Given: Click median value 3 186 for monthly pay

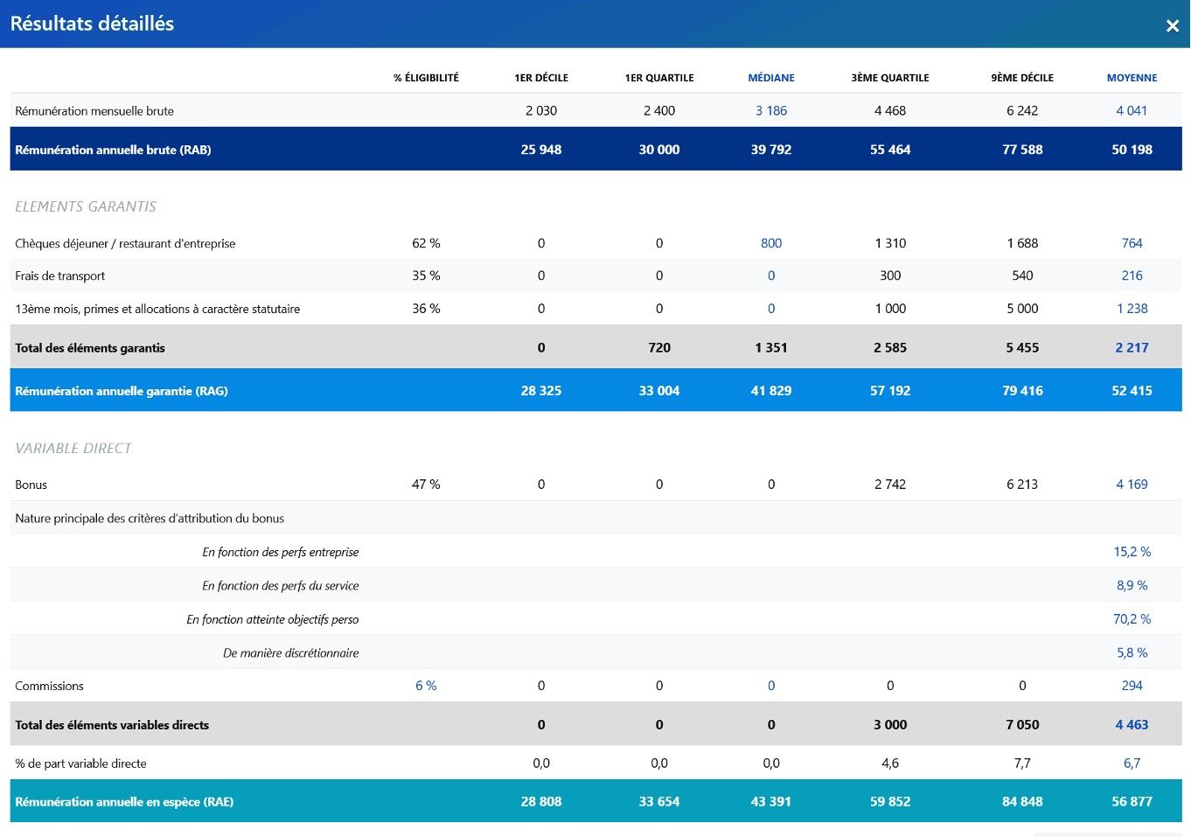Looking at the screenshot, I should pyautogui.click(x=771, y=111).
